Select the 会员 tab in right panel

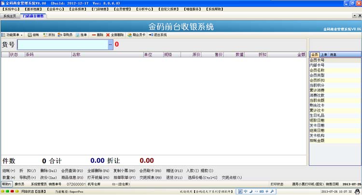pyautogui.click(x=314, y=54)
